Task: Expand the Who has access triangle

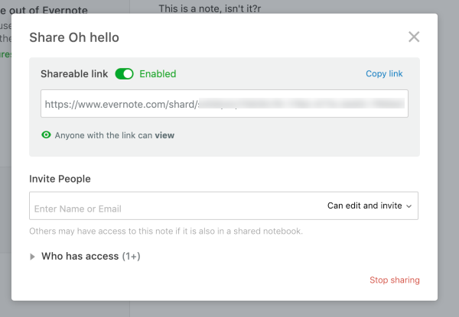Action: (x=32, y=257)
